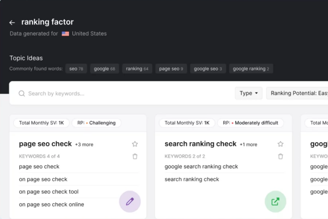
Task: Open the Type dropdown
Action: [x=248, y=93]
